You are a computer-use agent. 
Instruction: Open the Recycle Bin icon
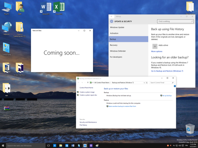(190, 130)
